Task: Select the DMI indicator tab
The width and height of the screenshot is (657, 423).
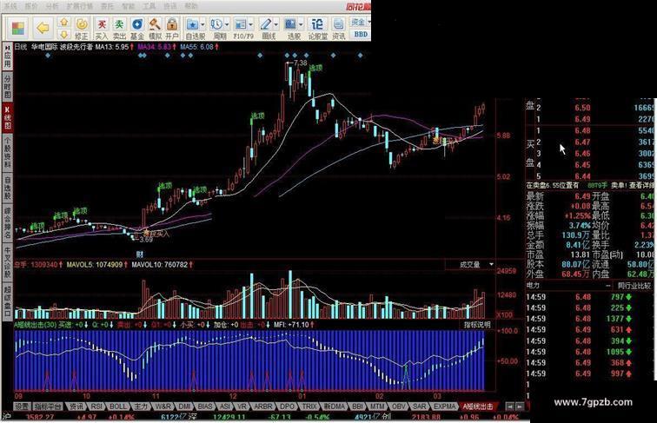Action: tap(185, 406)
